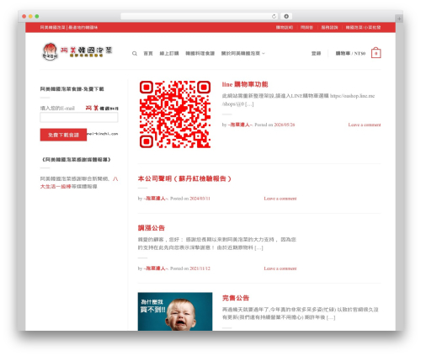421x356 pixels.
Task: Click the 2021/11/12 post date link
Action: tap(200, 268)
